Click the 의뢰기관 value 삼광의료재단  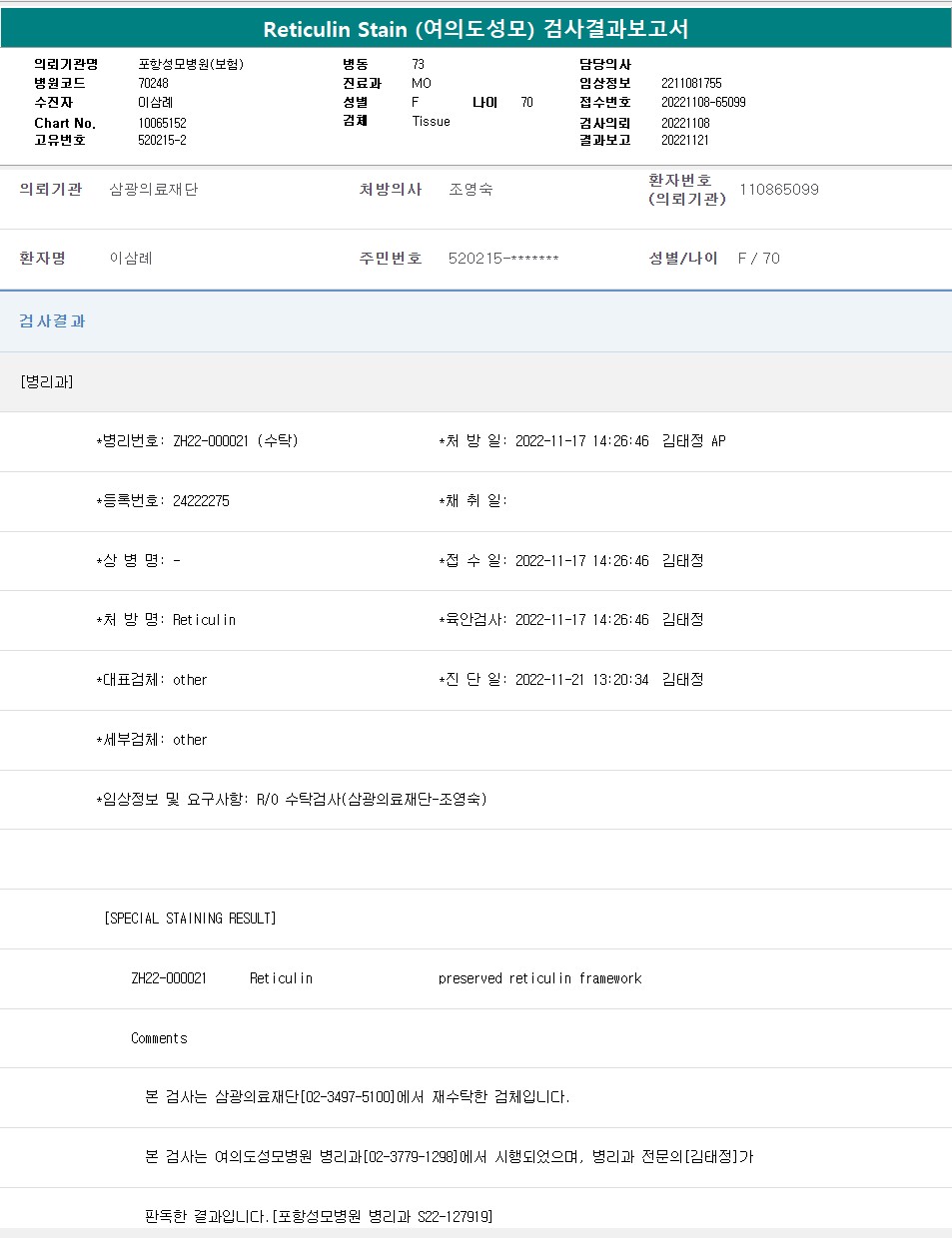click(x=154, y=190)
